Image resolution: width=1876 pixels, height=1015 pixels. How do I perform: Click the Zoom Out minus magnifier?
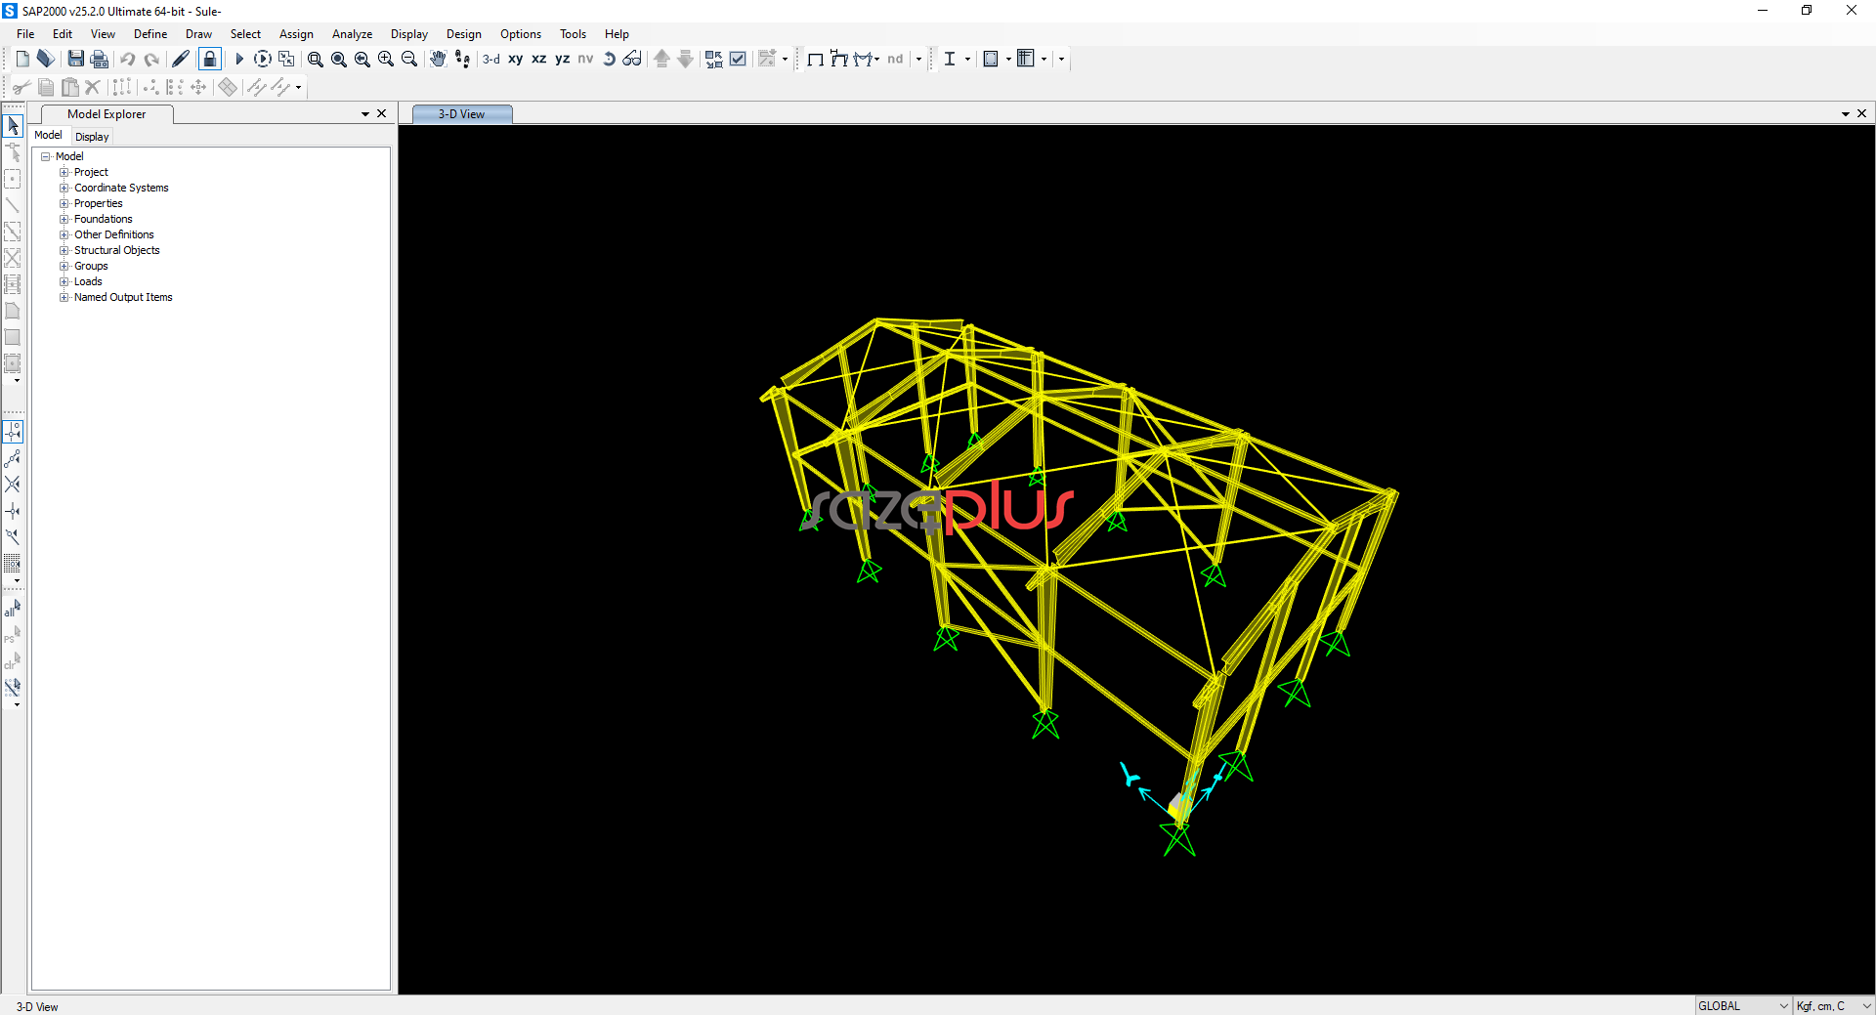(x=409, y=59)
